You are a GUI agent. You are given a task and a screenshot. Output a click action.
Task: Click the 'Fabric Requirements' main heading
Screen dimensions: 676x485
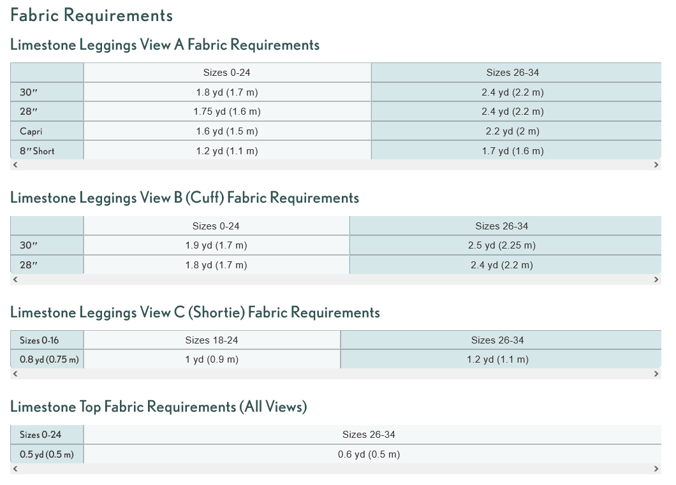(92, 15)
